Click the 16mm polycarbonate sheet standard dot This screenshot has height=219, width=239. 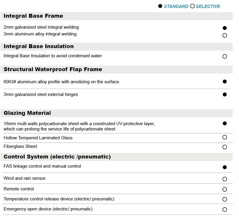click(x=224, y=123)
